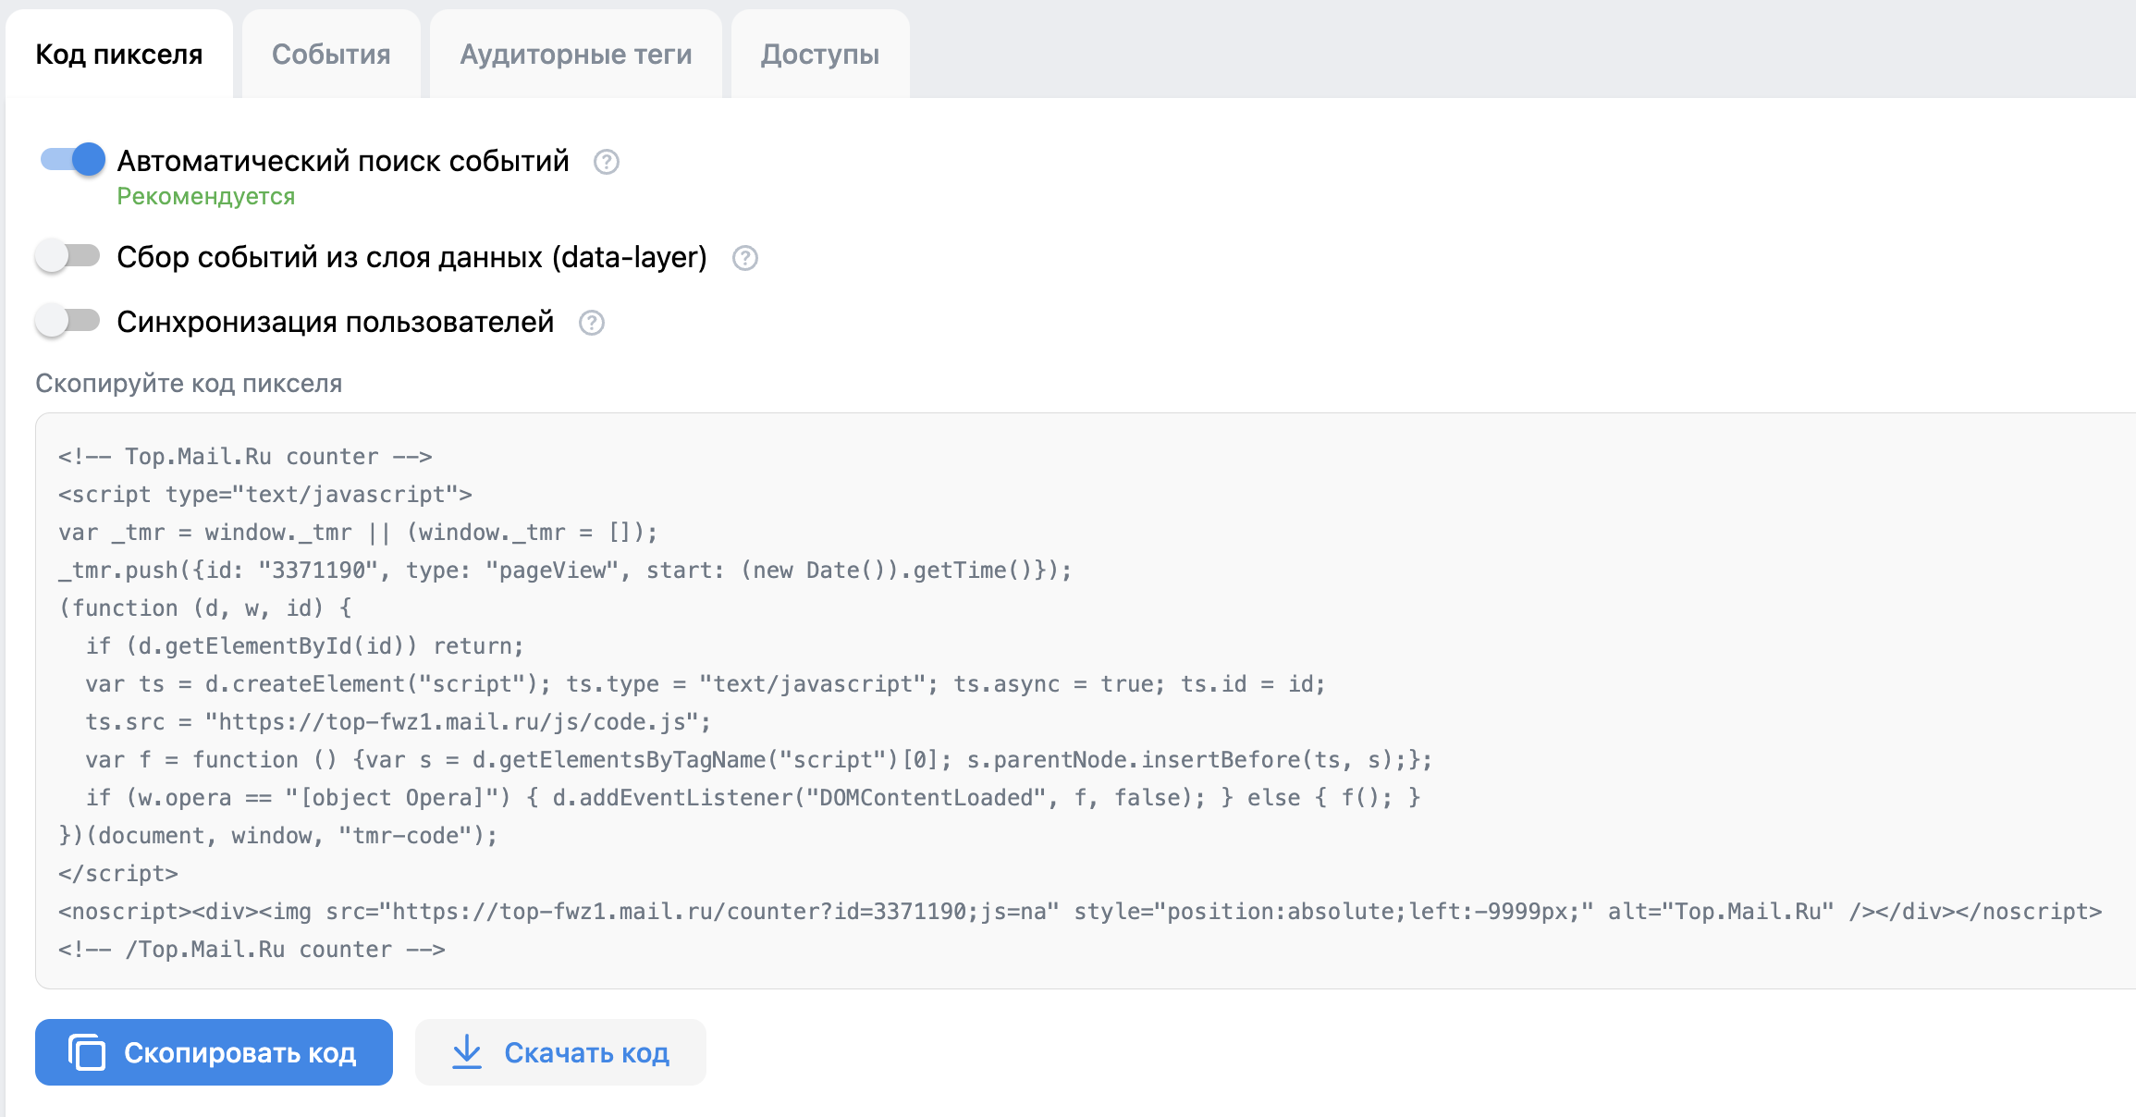Click the Автоматический поиск событий label
The height and width of the screenshot is (1117, 2136).
pyautogui.click(x=342, y=161)
